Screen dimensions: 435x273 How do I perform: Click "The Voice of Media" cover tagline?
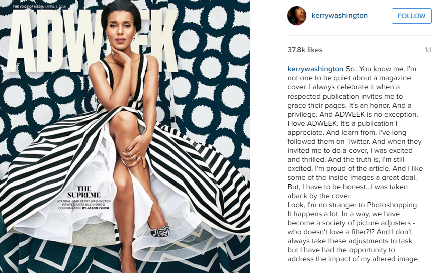[x=28, y=7]
